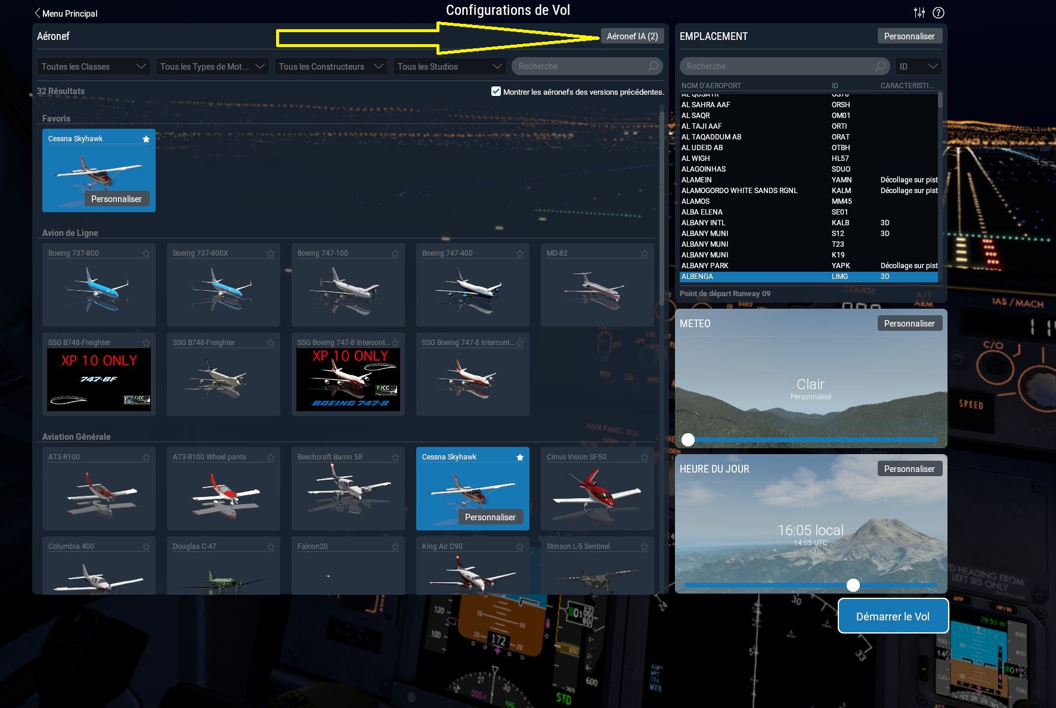This screenshot has width=1056, height=708.
Task: Favorite the Boeing 747-100 star
Action: tap(395, 253)
